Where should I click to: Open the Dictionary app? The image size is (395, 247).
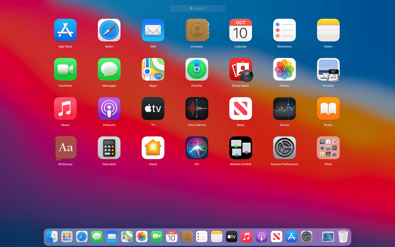[x=65, y=148]
